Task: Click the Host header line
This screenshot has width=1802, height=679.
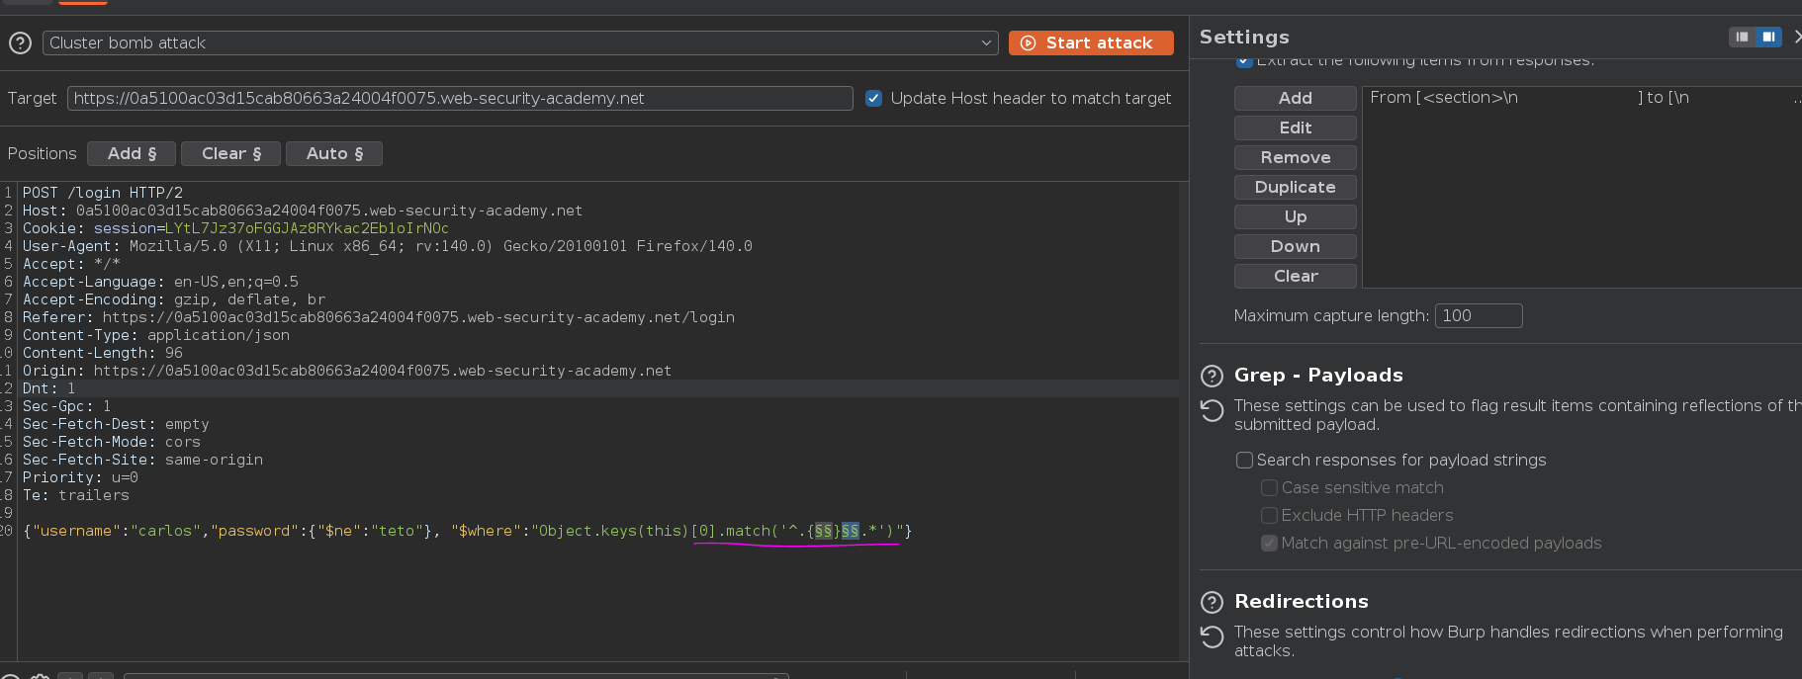Action: (x=303, y=211)
